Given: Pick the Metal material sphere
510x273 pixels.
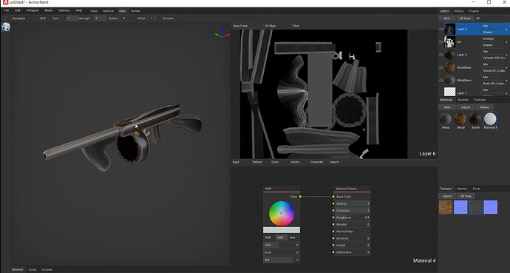Looking at the screenshot, I should click(x=445, y=119).
